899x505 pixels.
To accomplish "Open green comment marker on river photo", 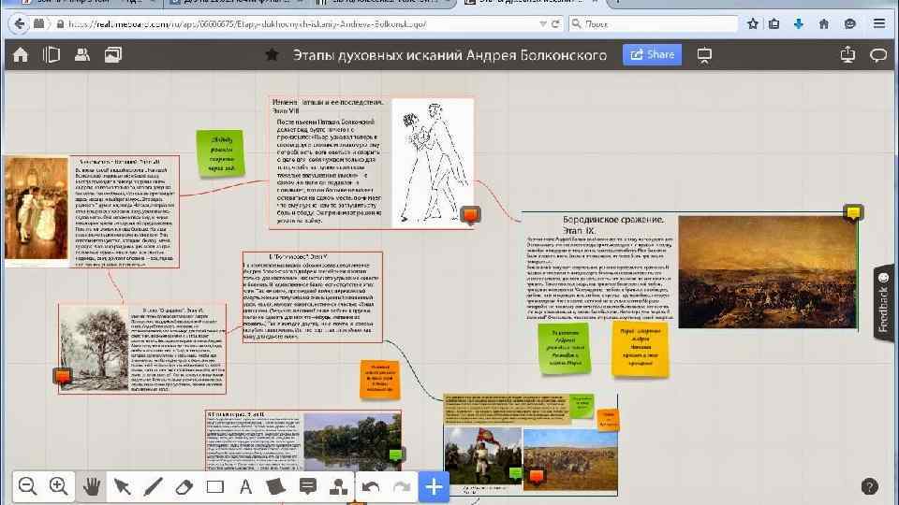I will click(x=395, y=455).
